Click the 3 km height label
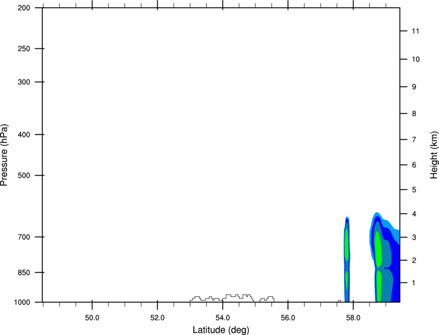The image size is (439, 335). [x=414, y=237]
